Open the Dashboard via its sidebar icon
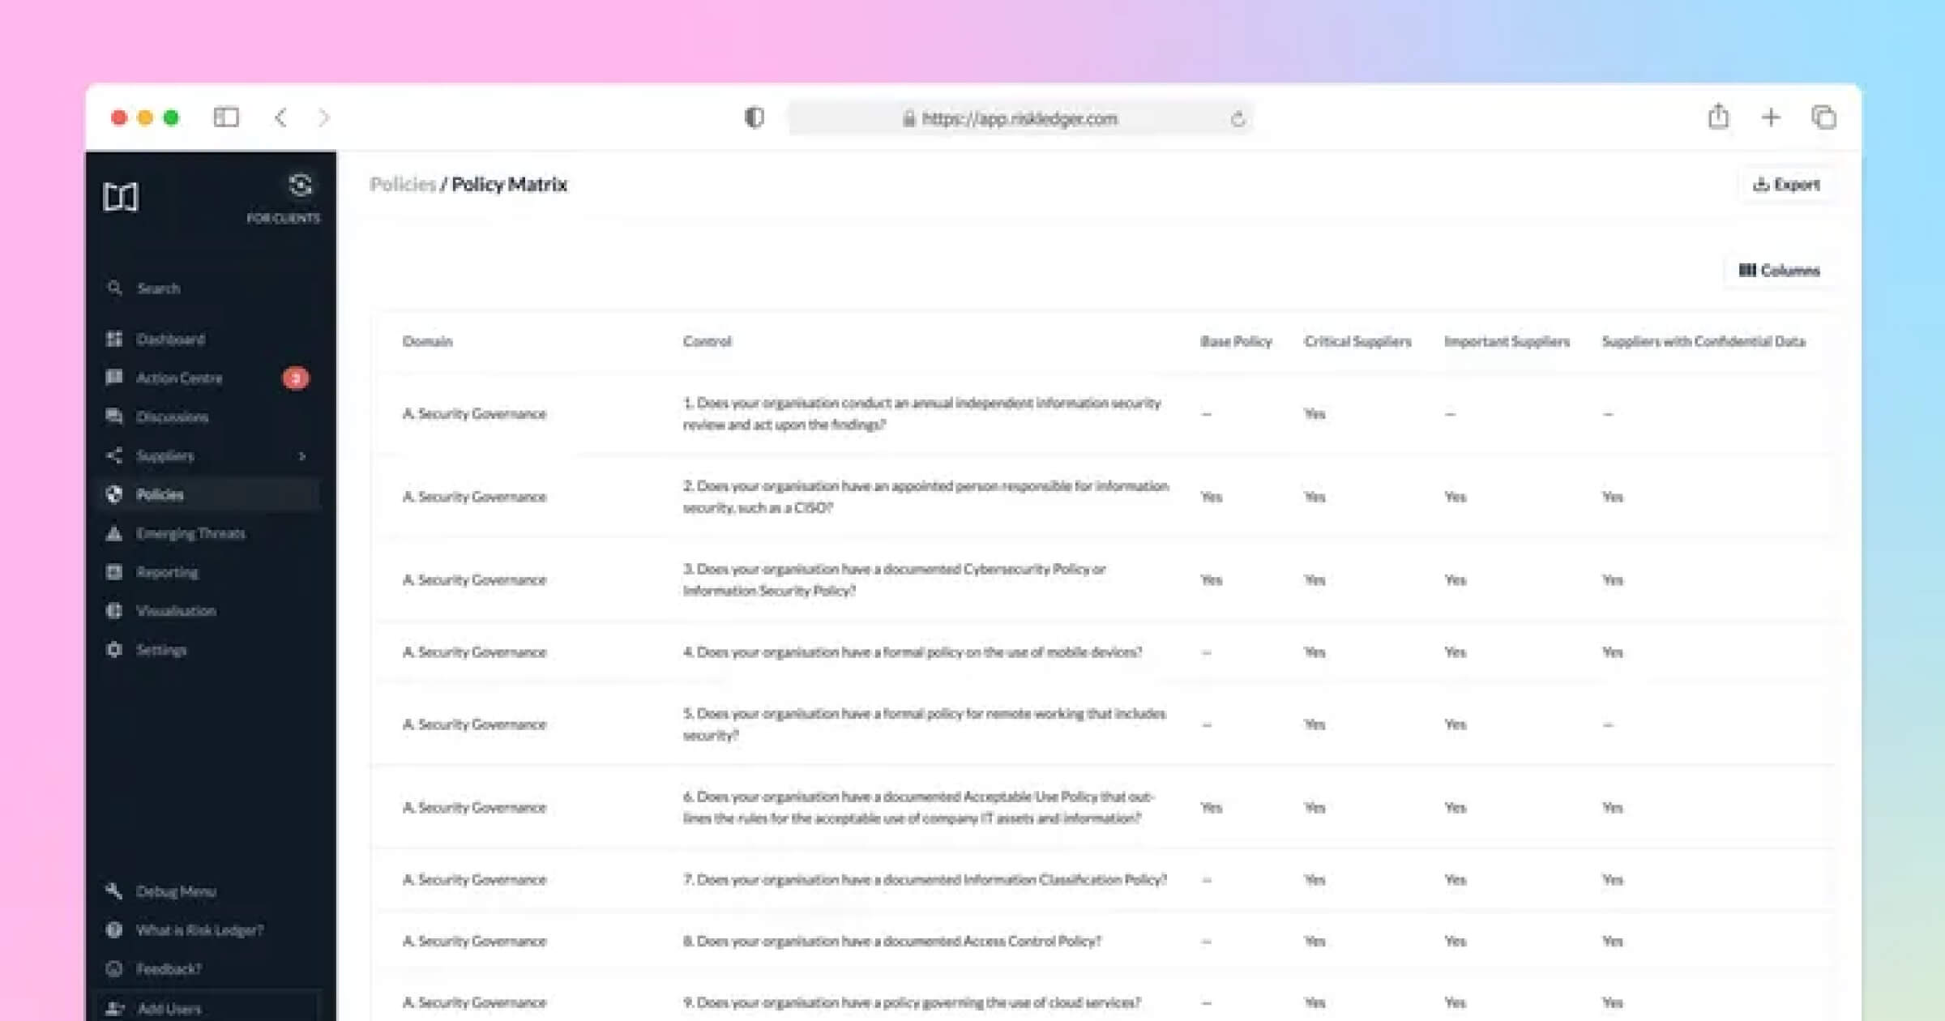 click(x=115, y=340)
